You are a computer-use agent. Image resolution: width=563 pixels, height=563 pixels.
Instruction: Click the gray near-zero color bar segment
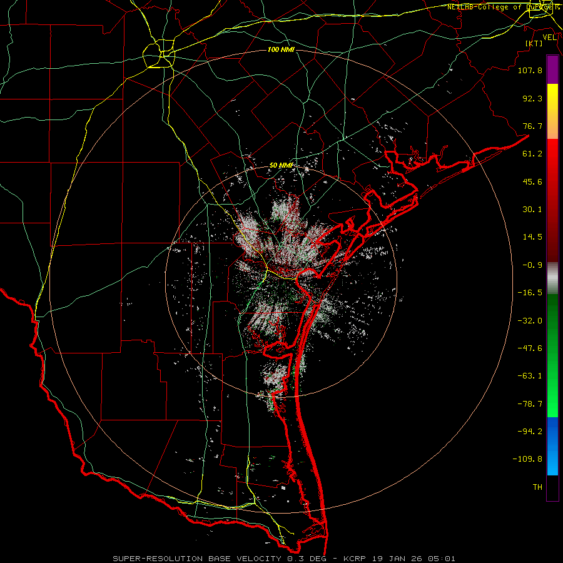pyautogui.click(x=552, y=278)
